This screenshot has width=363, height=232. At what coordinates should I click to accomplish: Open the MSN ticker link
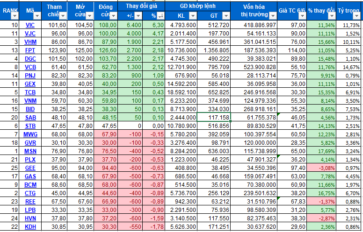click(x=30, y=151)
